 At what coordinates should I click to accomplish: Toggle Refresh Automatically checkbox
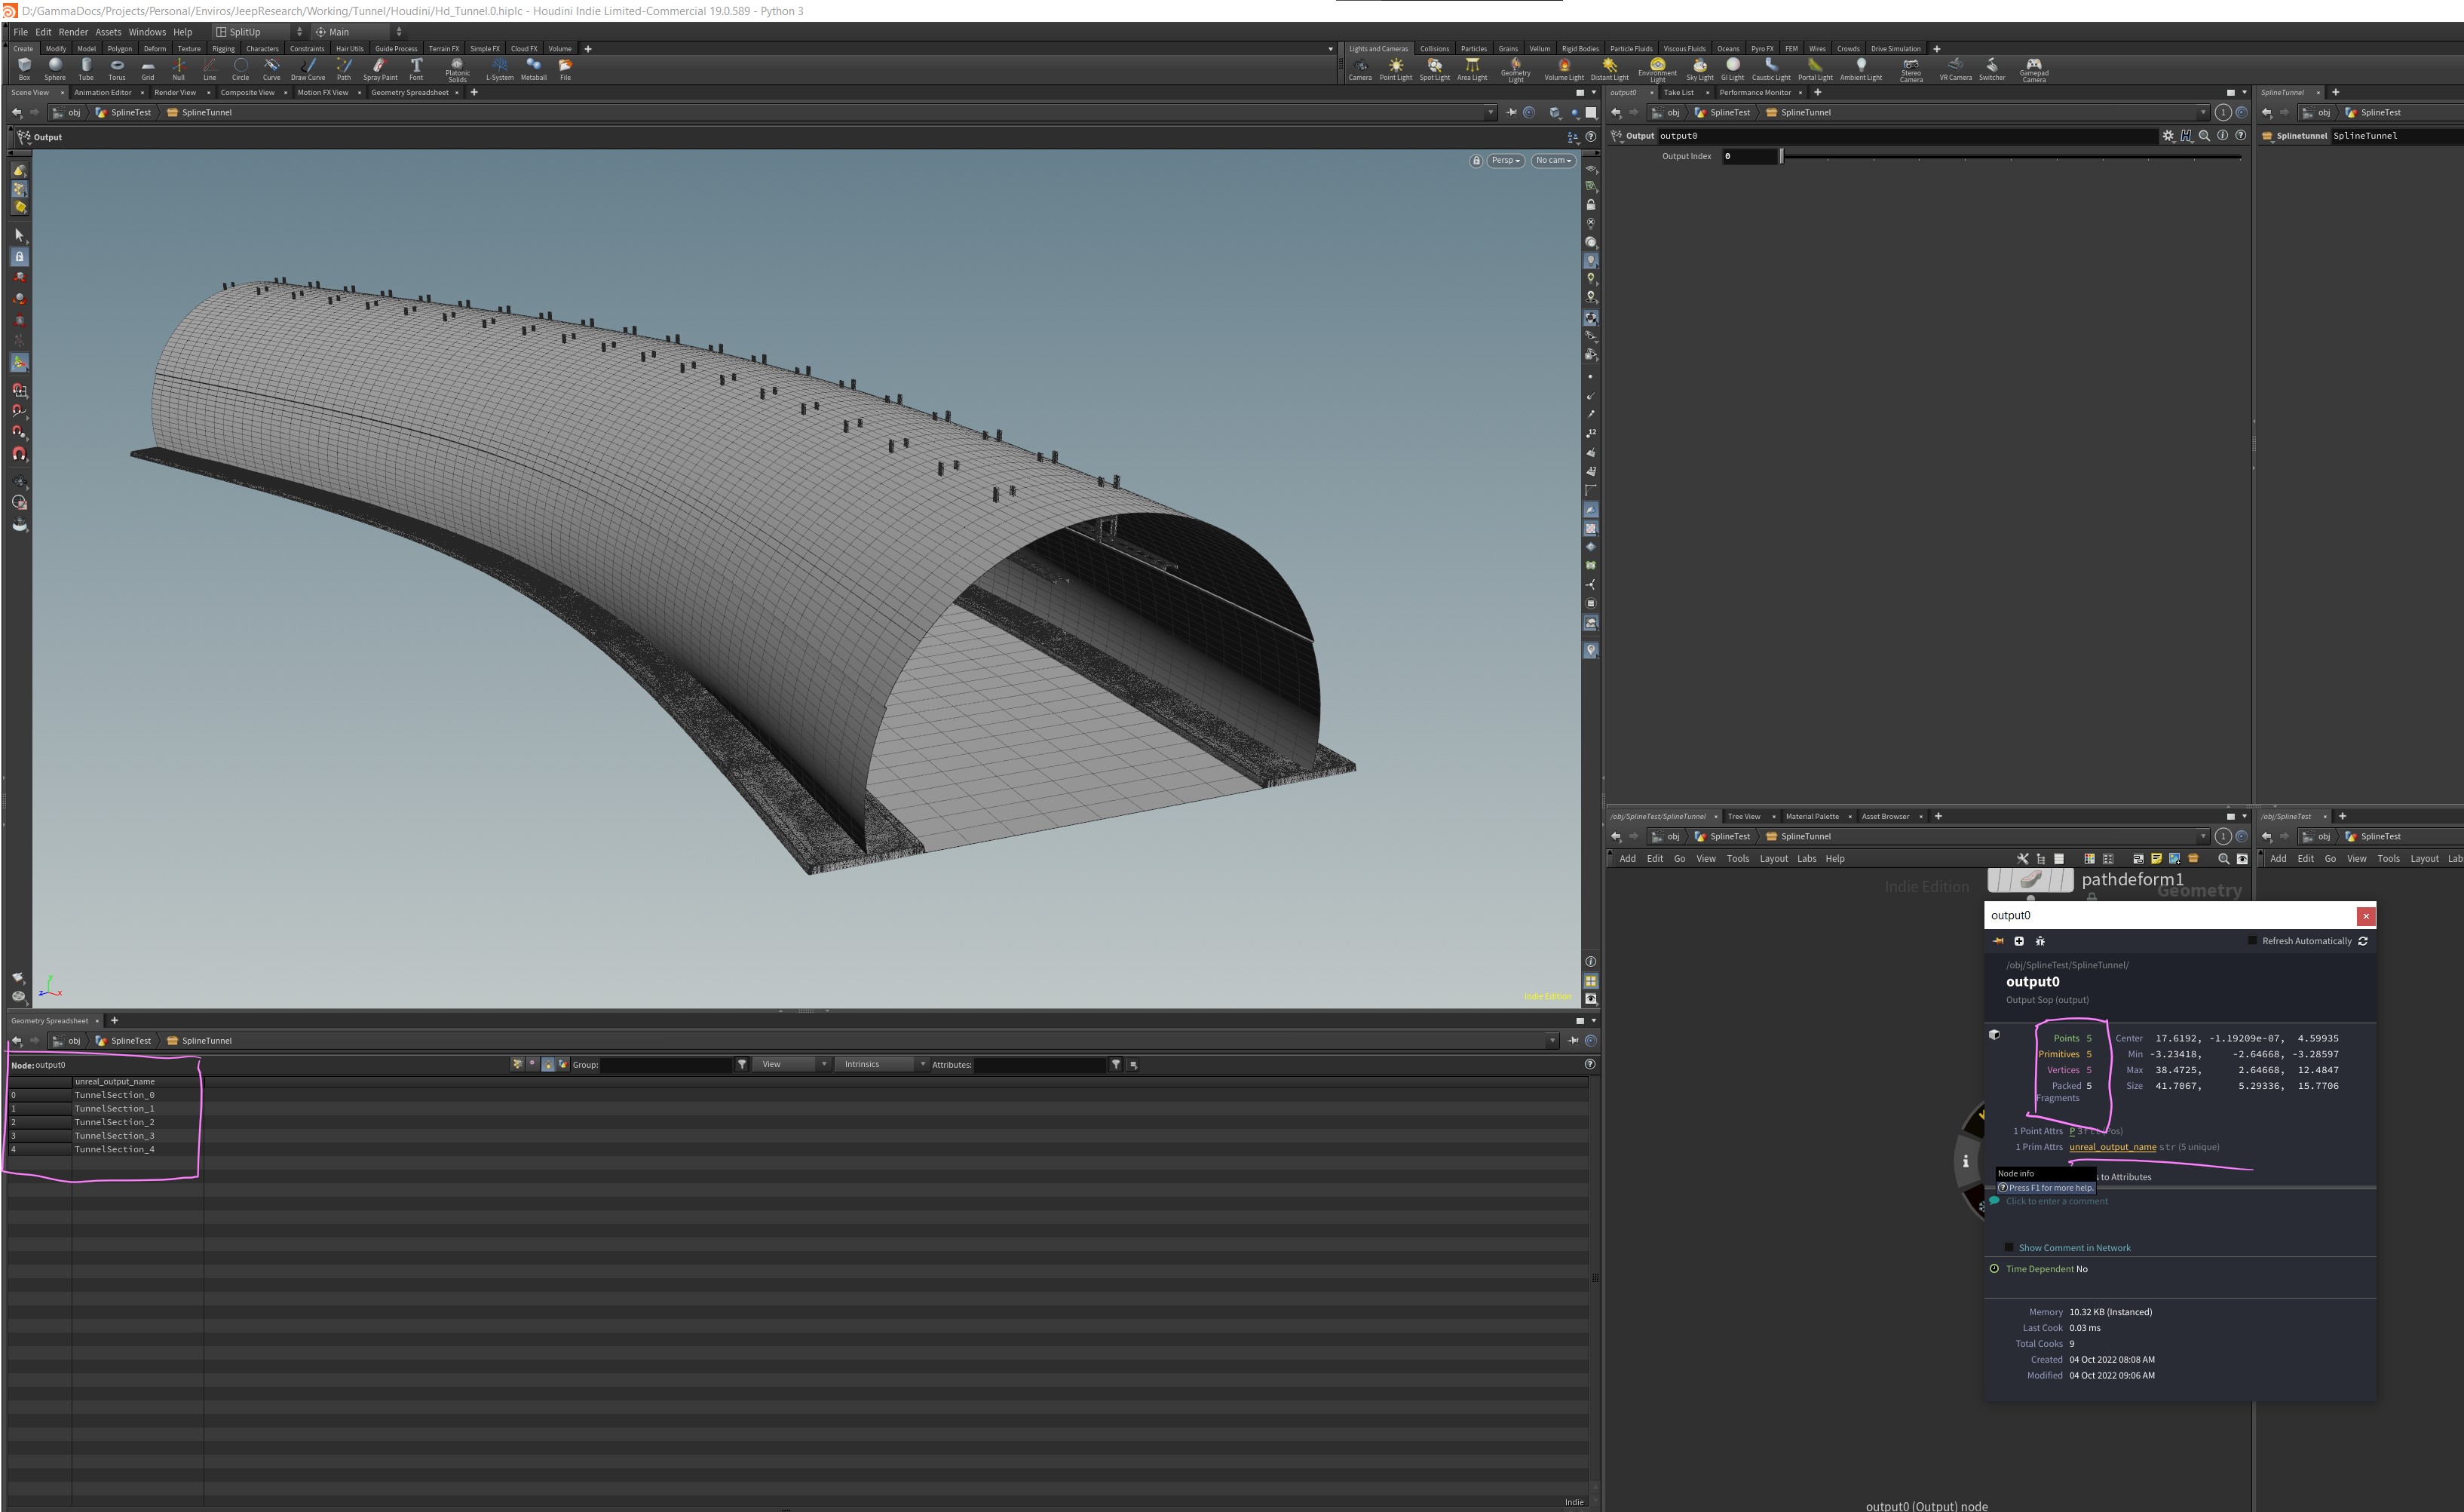(2252, 941)
